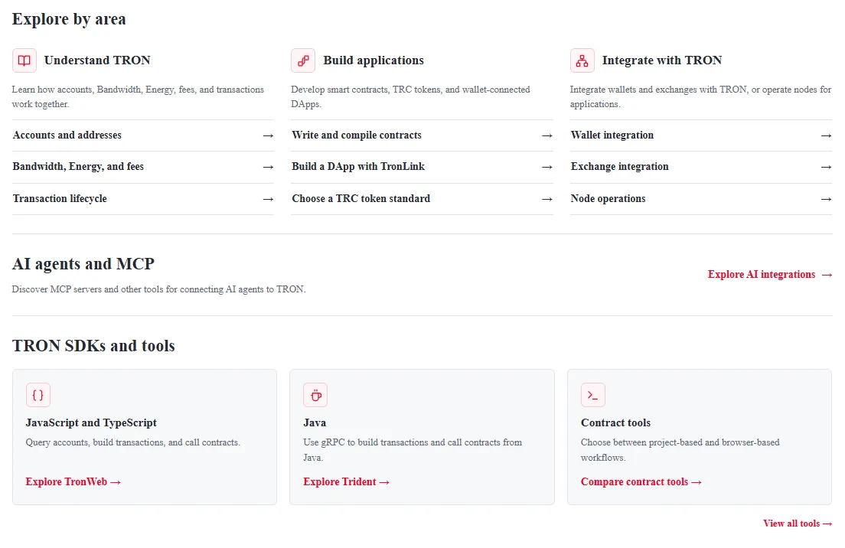Open the Compare contract tools link
Image resolution: width=845 pixels, height=548 pixels.
pos(641,481)
